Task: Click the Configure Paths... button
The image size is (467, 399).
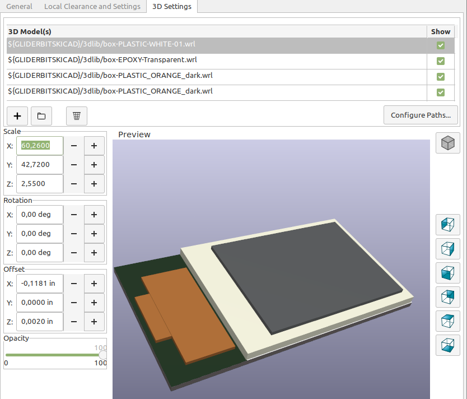Action: coord(421,115)
